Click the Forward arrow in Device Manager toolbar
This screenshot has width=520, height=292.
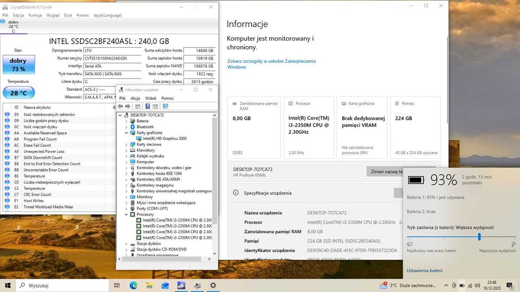tap(127, 106)
